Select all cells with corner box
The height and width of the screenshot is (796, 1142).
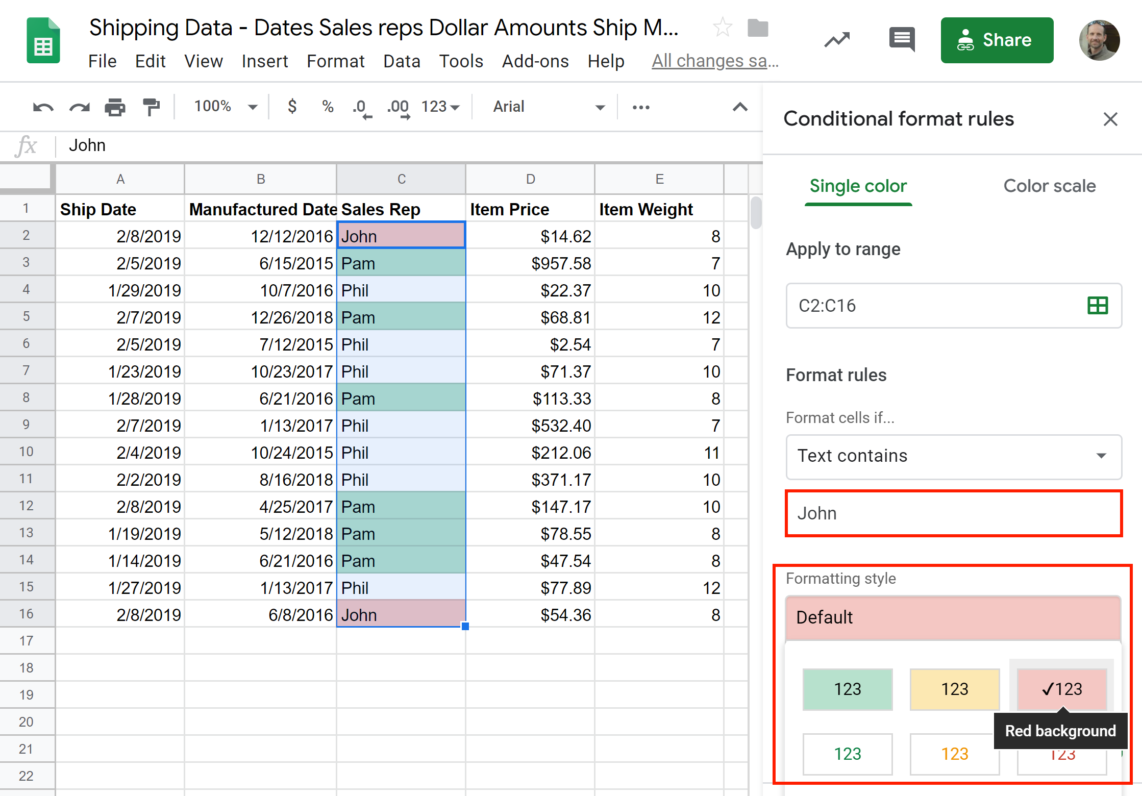[x=27, y=179]
